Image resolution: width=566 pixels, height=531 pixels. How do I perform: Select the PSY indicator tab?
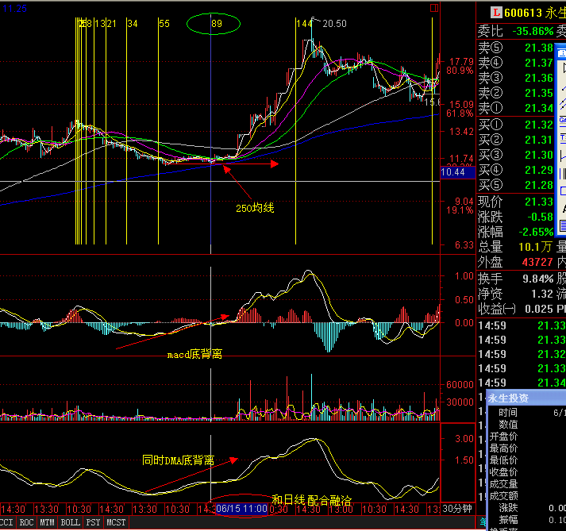pyautogui.click(x=93, y=522)
